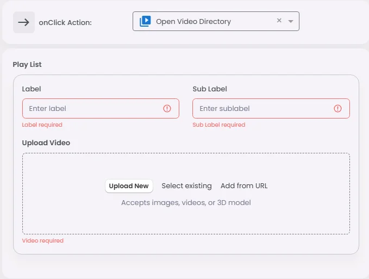369x279 pixels.
Task: Click the error icon in the Label field
Action: [x=167, y=108]
